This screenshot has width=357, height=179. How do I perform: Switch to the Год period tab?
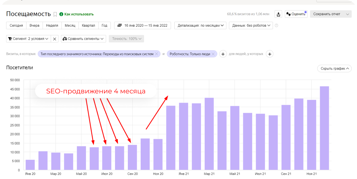[104, 25]
